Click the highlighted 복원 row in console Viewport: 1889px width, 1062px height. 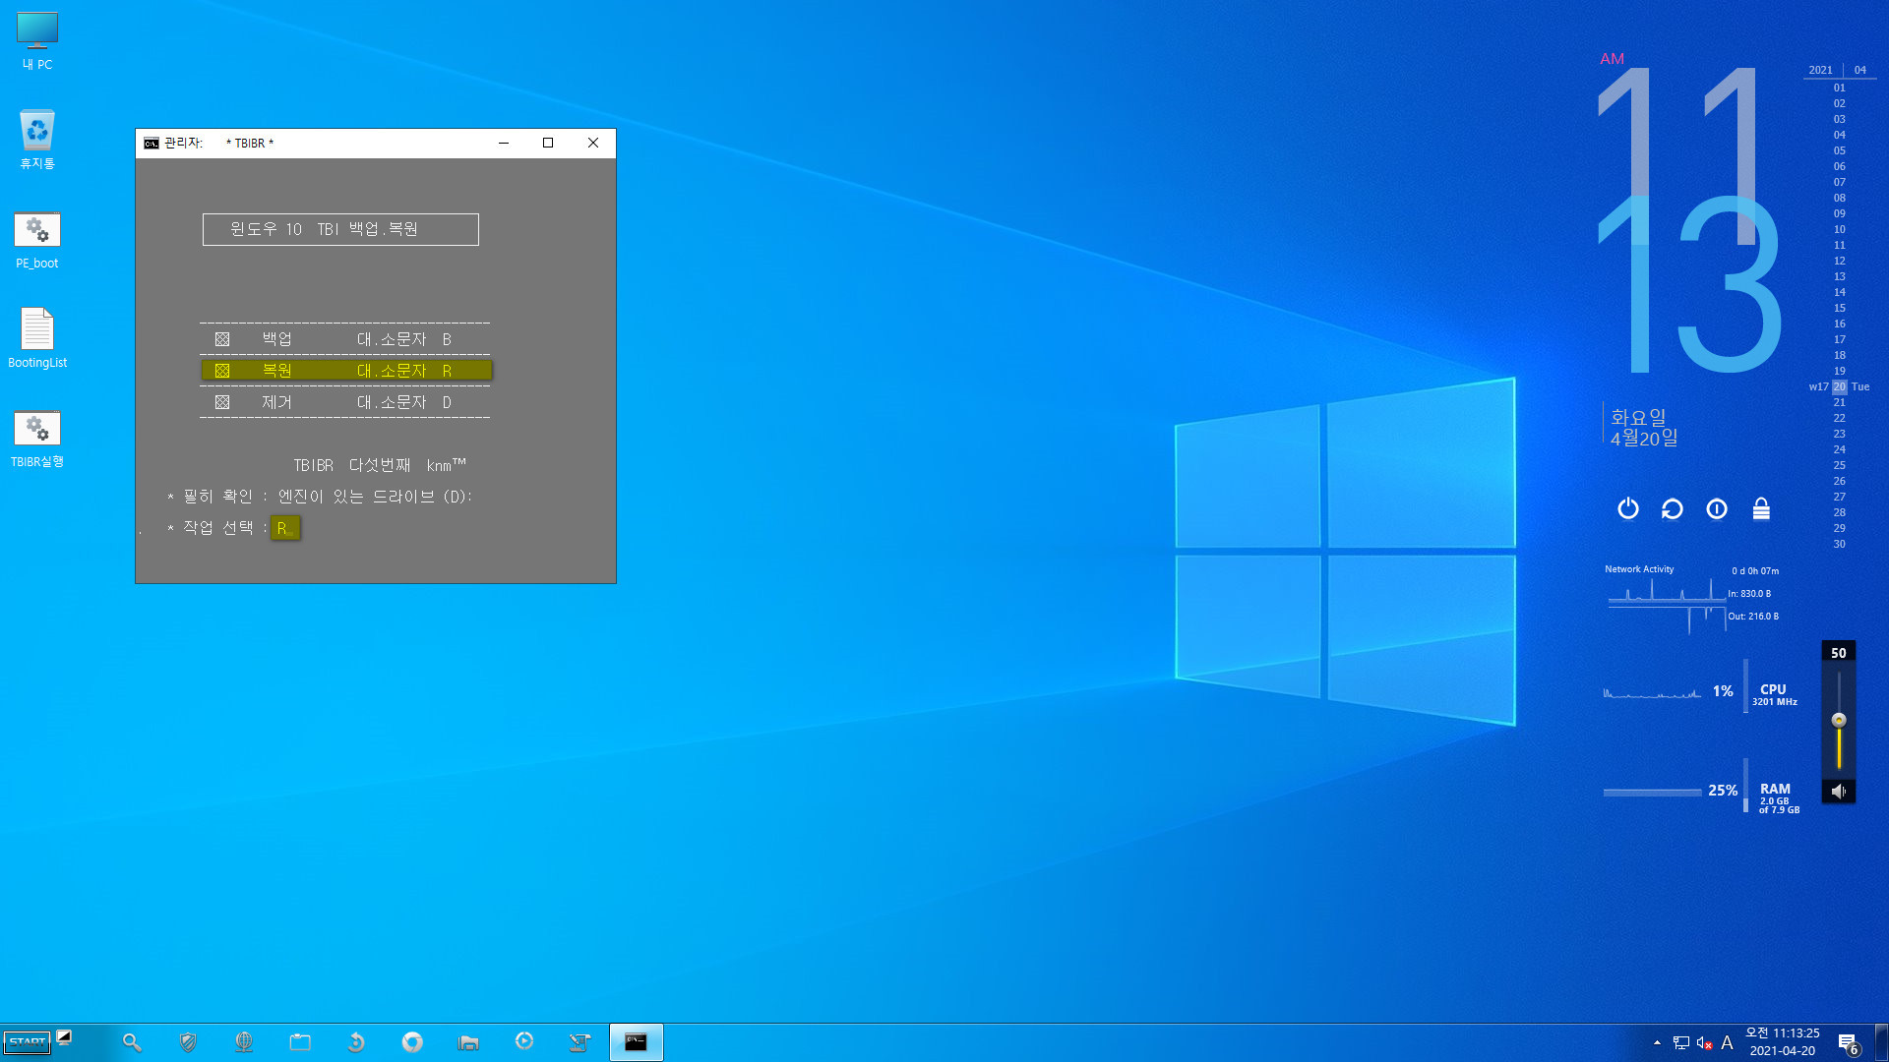[x=346, y=371]
